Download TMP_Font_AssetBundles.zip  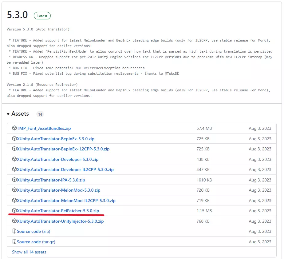point(44,128)
